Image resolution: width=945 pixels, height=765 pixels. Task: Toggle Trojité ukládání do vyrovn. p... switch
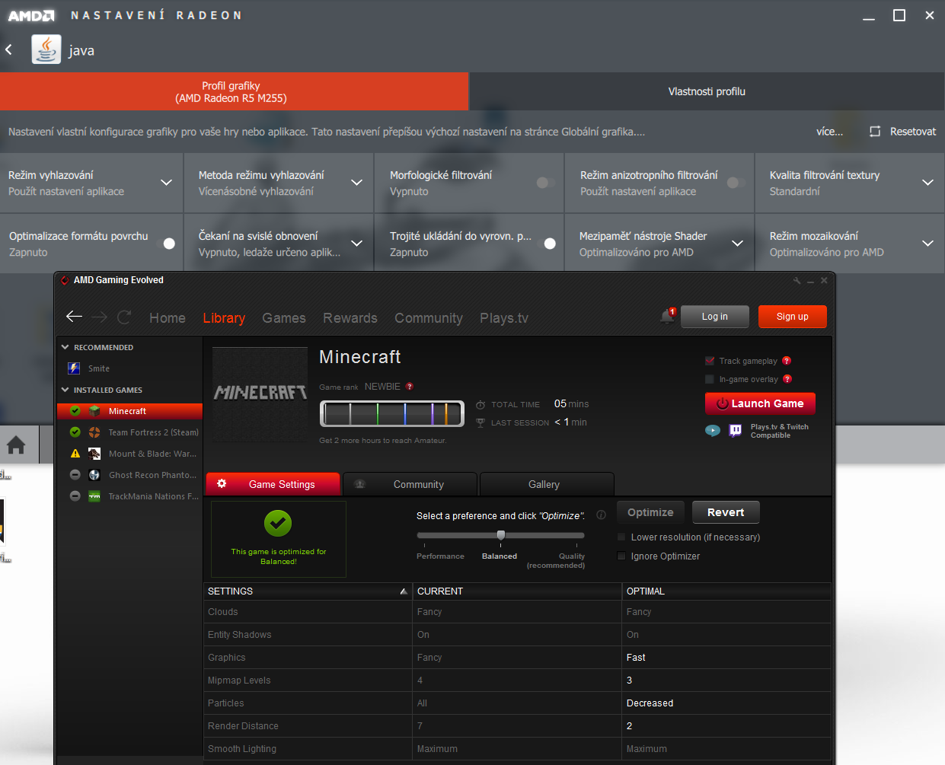[x=546, y=244]
